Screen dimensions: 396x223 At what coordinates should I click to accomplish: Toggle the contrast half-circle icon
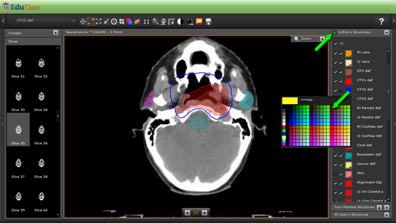(180, 21)
